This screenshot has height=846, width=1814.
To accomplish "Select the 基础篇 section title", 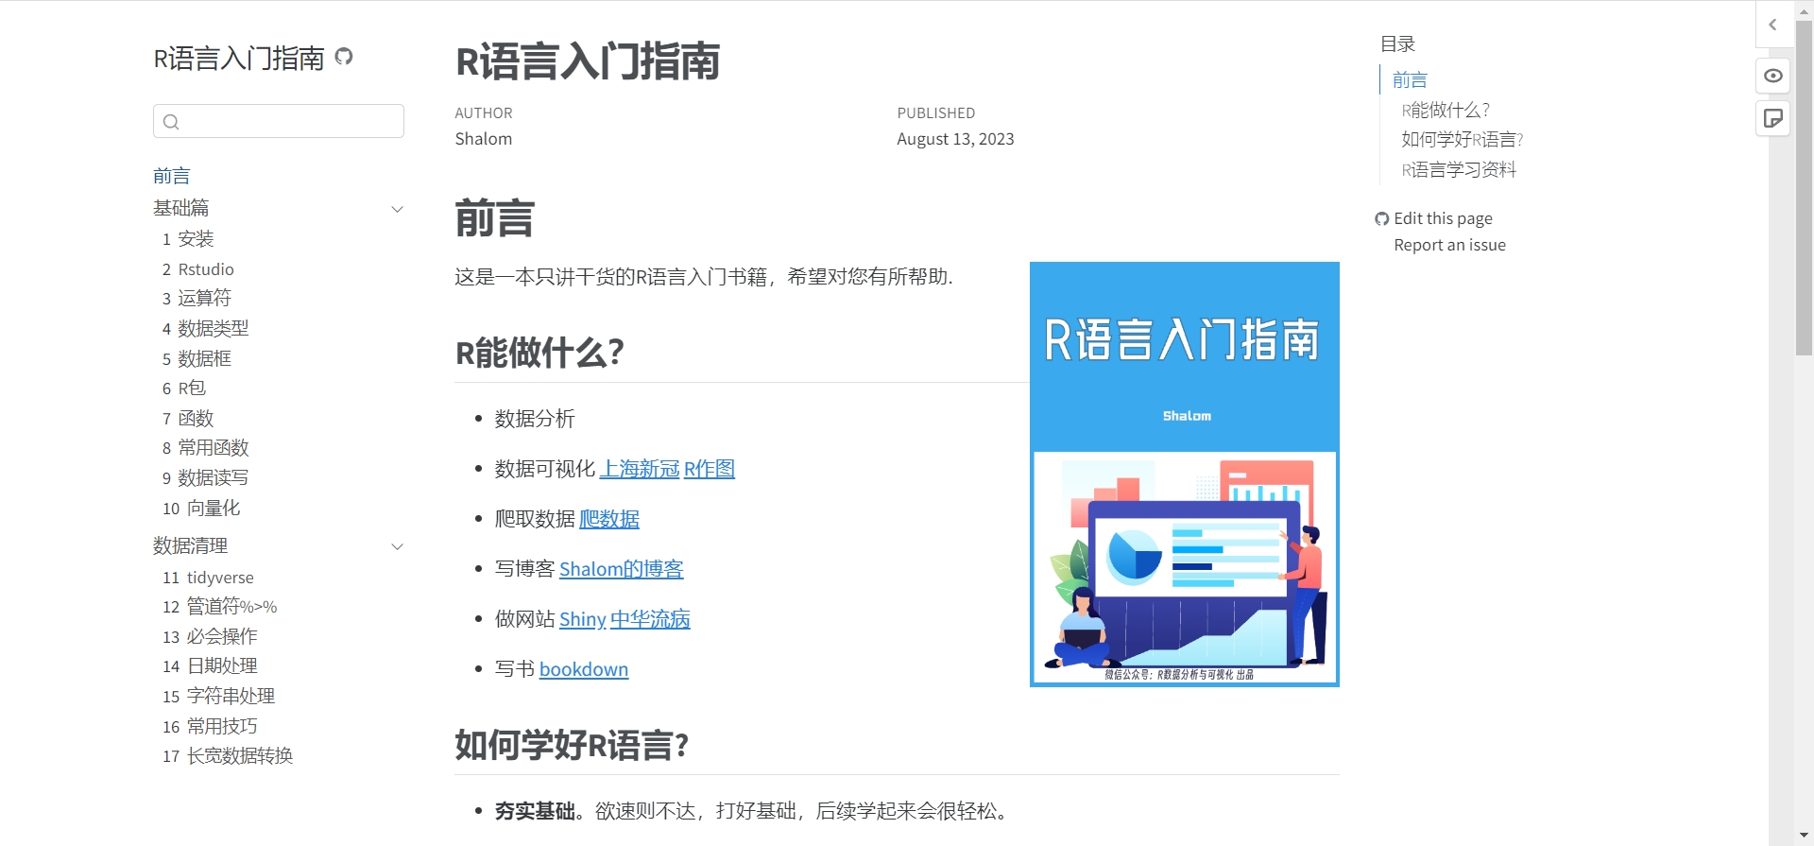I will (181, 208).
